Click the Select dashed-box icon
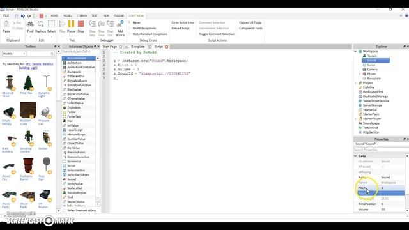The width and height of the screenshot is (409, 230). (51, 24)
